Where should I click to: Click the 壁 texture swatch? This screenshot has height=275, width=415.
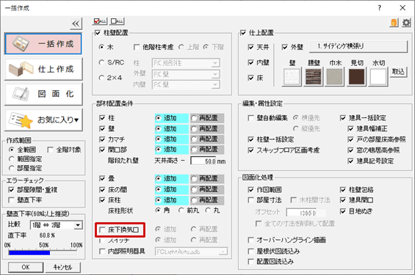292,76
